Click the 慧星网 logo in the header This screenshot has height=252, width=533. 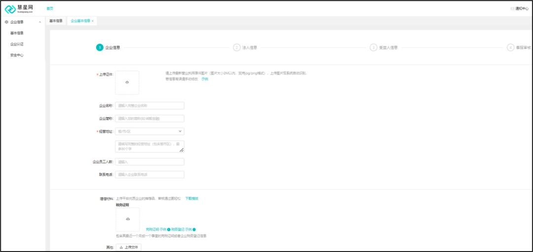[x=19, y=9]
